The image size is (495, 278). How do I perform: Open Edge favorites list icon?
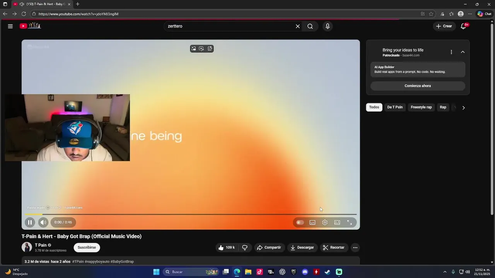pos(451,14)
